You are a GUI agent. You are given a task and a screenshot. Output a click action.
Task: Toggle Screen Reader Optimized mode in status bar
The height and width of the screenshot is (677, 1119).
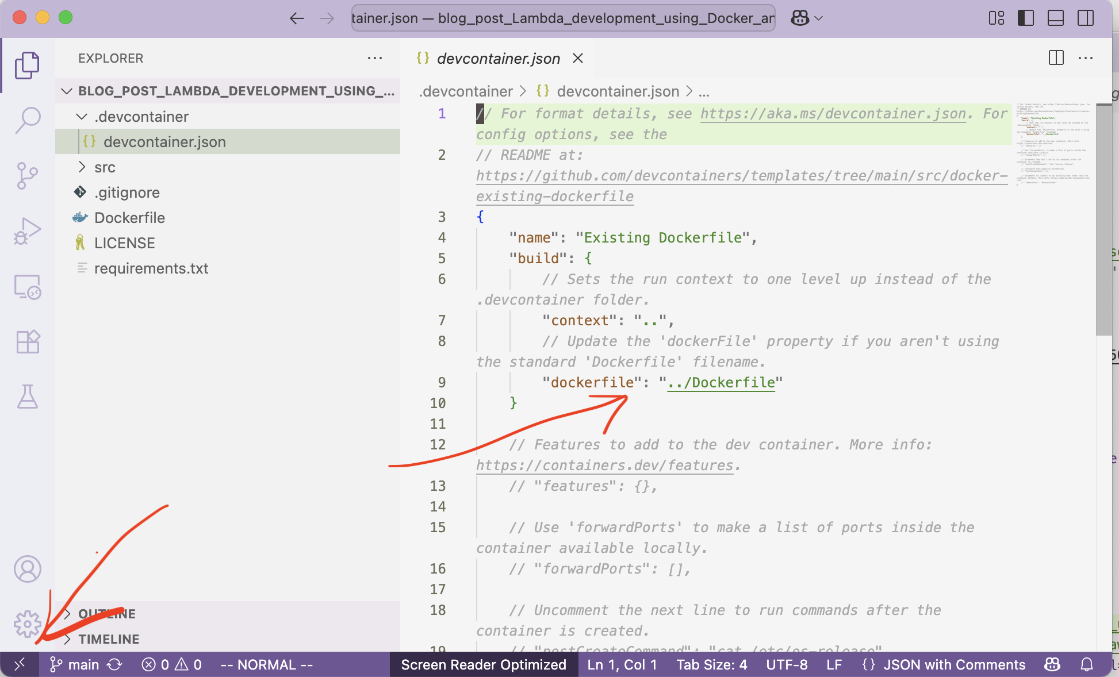[x=484, y=665]
